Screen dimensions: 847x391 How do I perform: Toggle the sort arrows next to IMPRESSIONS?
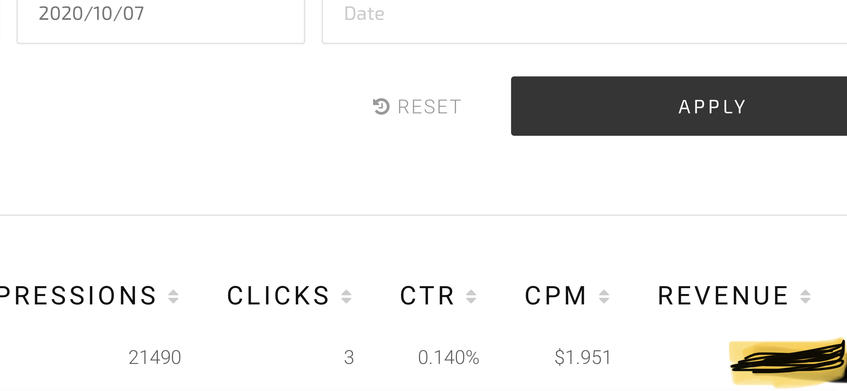tap(173, 296)
